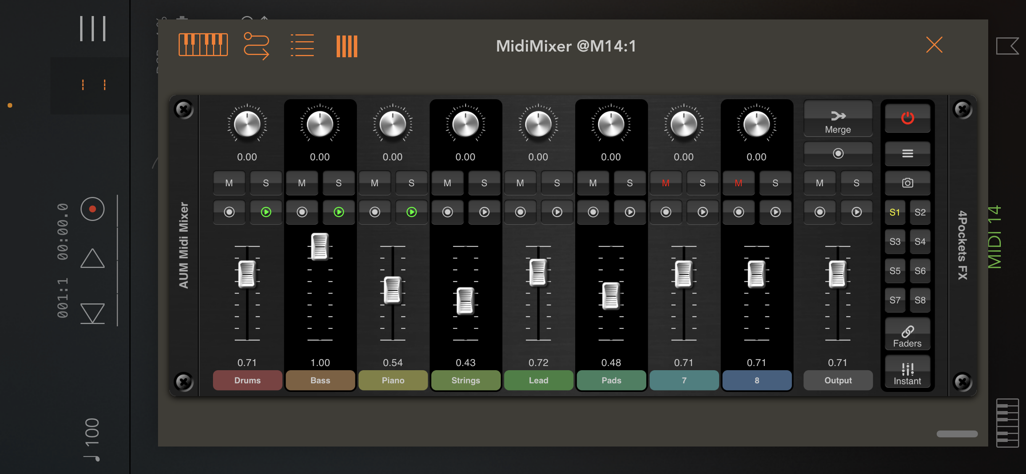Click the Pads pan knob
The height and width of the screenshot is (474, 1026).
point(611,124)
